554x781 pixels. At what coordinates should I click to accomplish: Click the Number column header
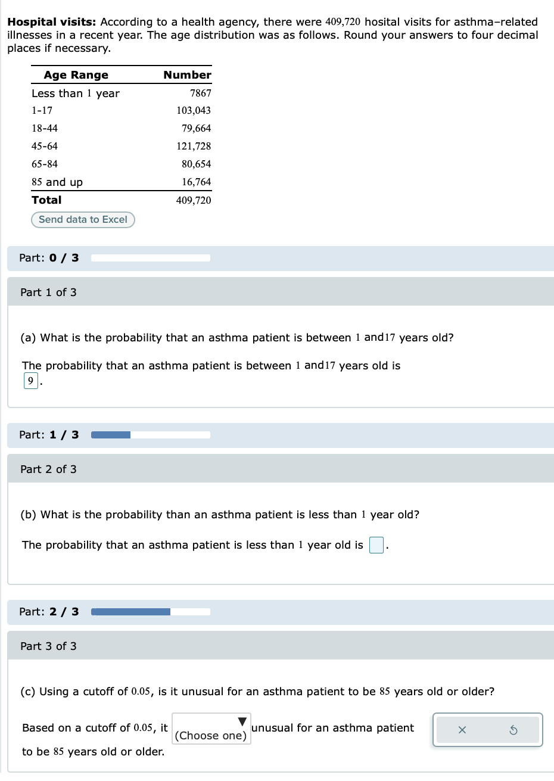[x=187, y=75]
